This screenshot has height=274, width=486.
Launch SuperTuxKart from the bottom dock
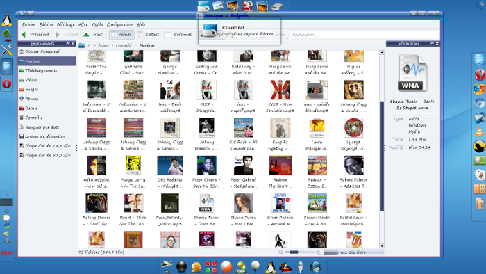[285, 267]
